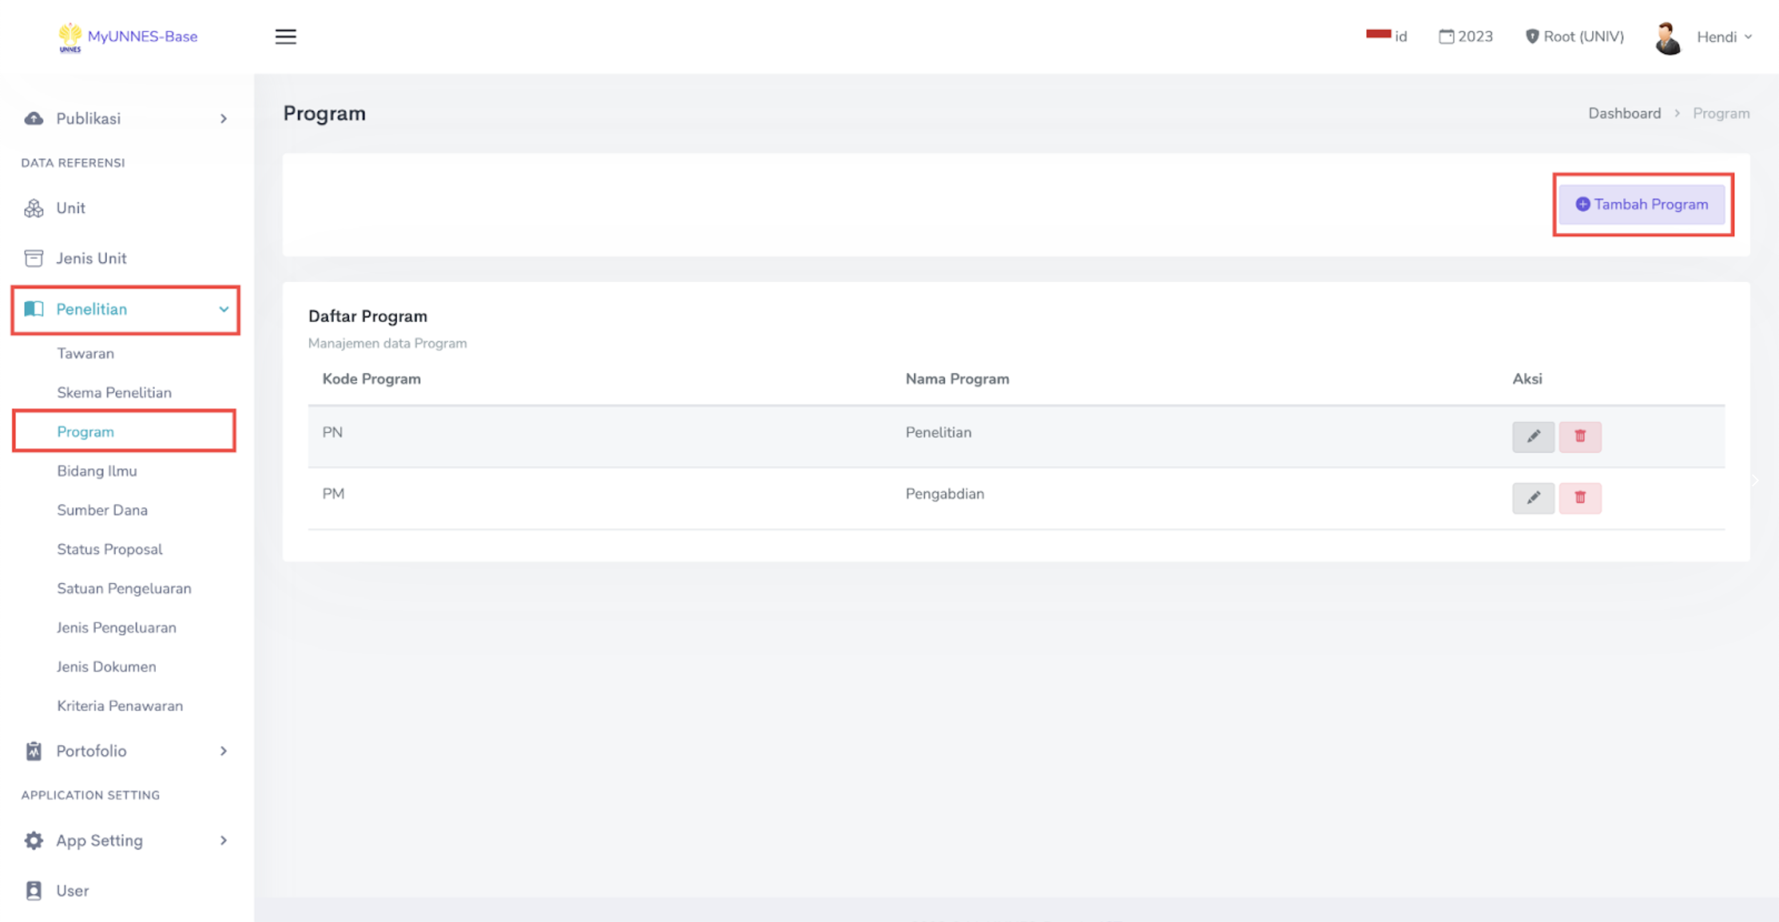
Task: Collapse the Penelitian sidebar menu
Action: (x=126, y=309)
